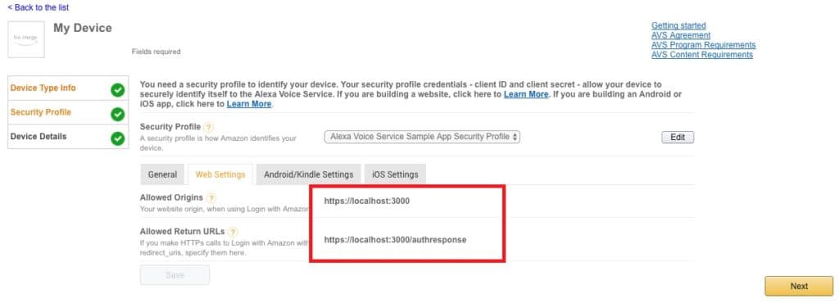Click the disabled Save button
Image resolution: width=839 pixels, height=303 pixels.
pos(175,275)
